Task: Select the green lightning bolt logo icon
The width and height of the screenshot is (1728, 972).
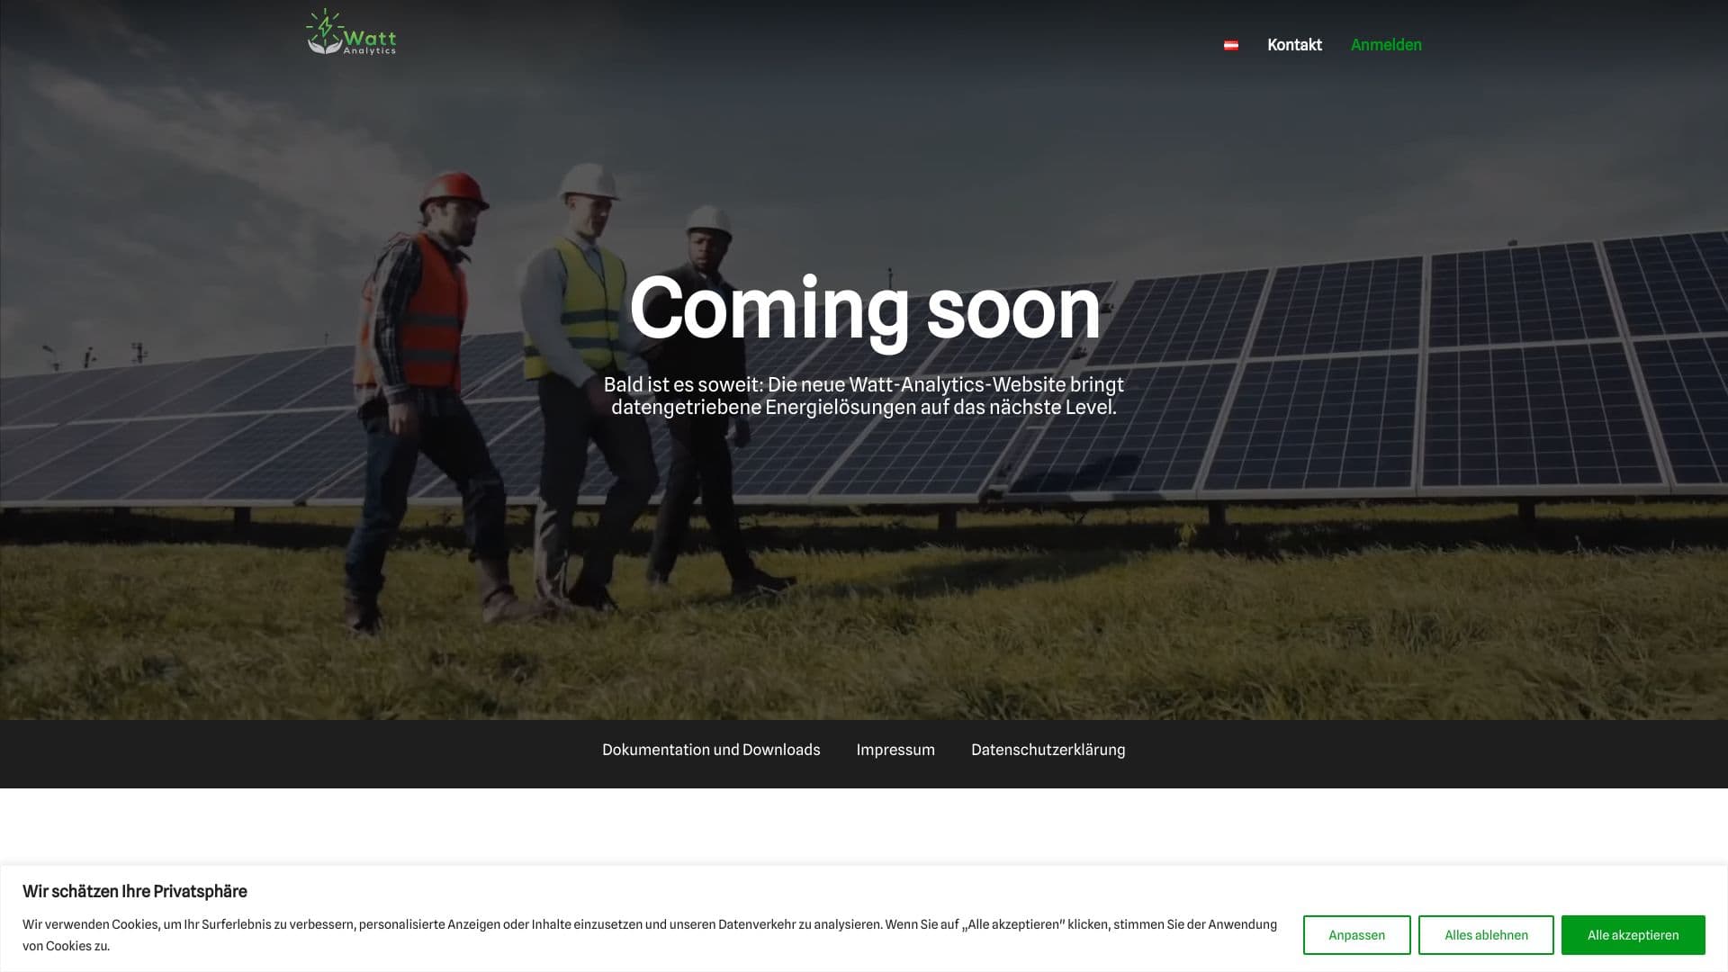Action: click(324, 25)
